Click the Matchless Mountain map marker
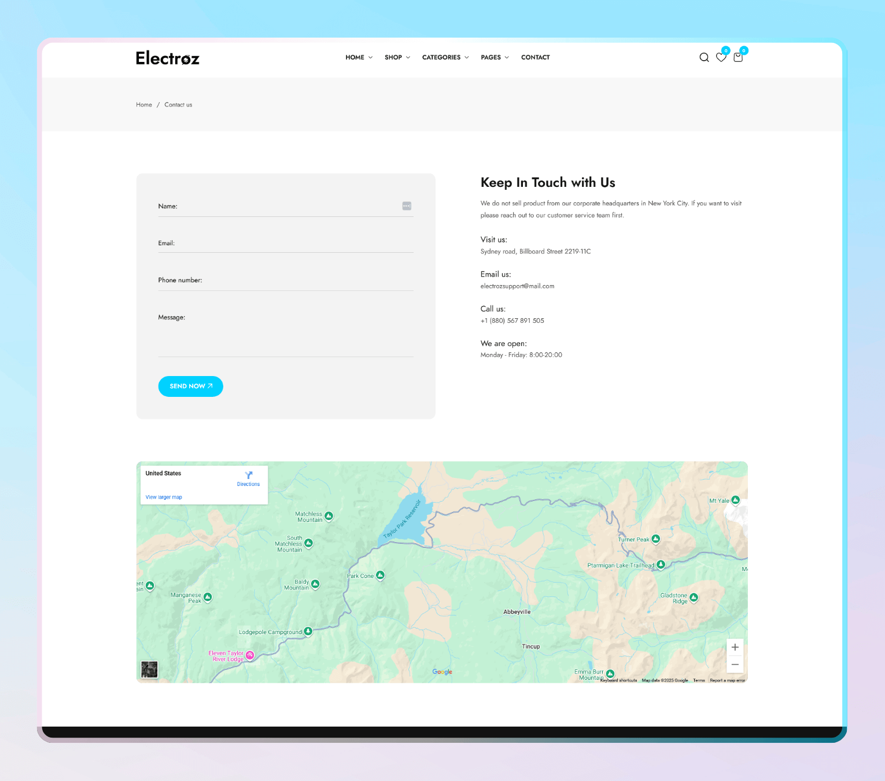 point(329,515)
